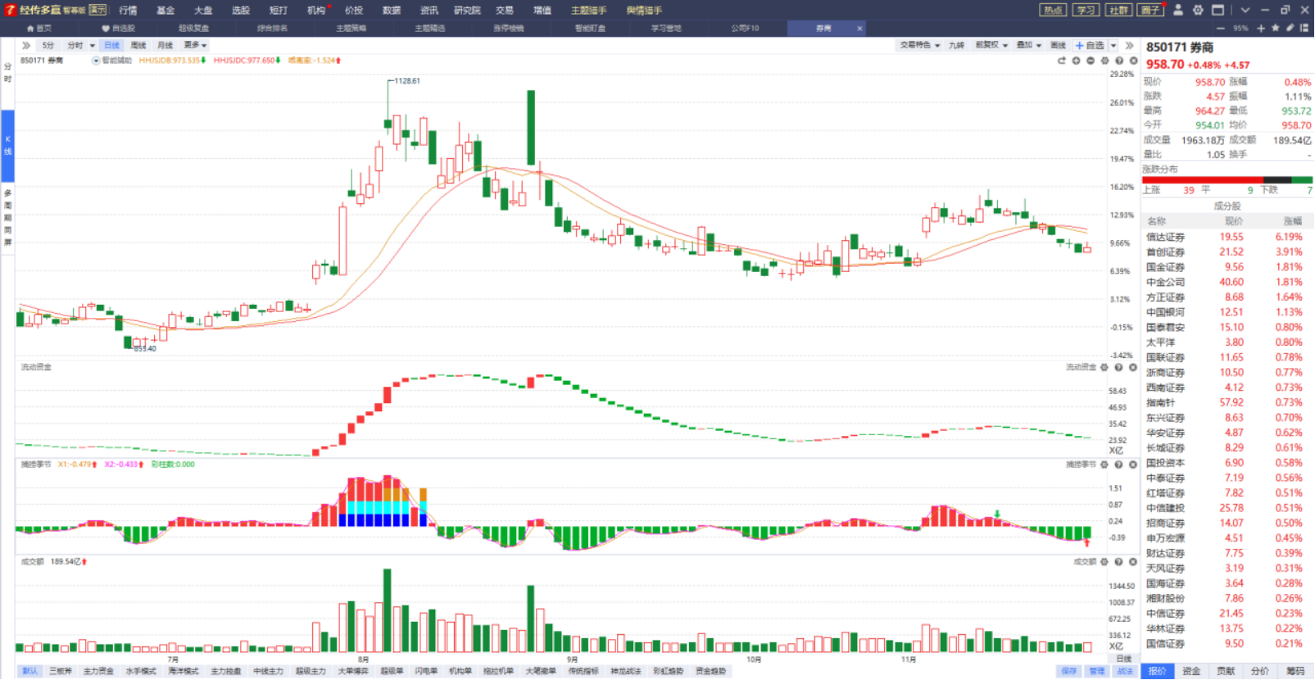Viewport: 1315px width, 680px height.
Task: Click the 首页 home tab
Action: coord(39,28)
